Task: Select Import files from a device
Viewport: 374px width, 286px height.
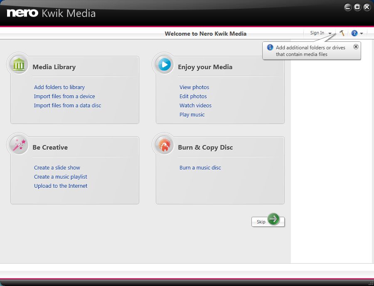Action: pyautogui.click(x=64, y=96)
